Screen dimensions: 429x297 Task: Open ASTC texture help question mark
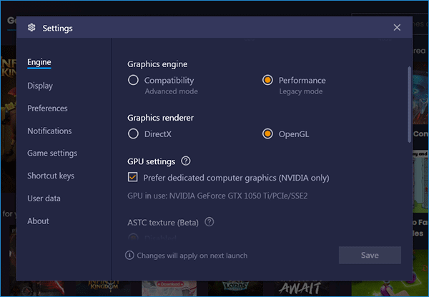pyautogui.click(x=209, y=222)
